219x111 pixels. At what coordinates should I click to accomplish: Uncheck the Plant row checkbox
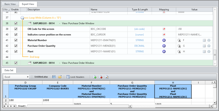point(16,51)
